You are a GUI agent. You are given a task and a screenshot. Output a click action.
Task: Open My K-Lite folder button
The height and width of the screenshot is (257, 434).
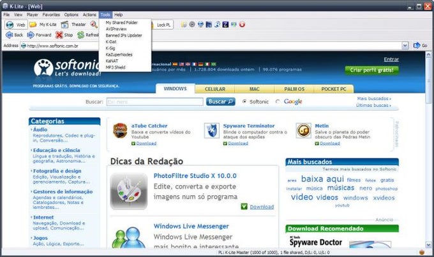pos(43,25)
